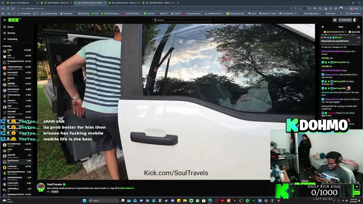Image resolution: width=363 pixels, height=204 pixels.
Task: Open bakedalaska channel in sidebar
Action: (x=17, y=90)
